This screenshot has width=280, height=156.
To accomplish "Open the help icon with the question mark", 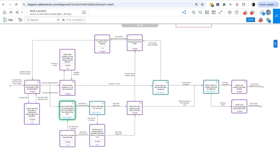I will pos(236,12).
